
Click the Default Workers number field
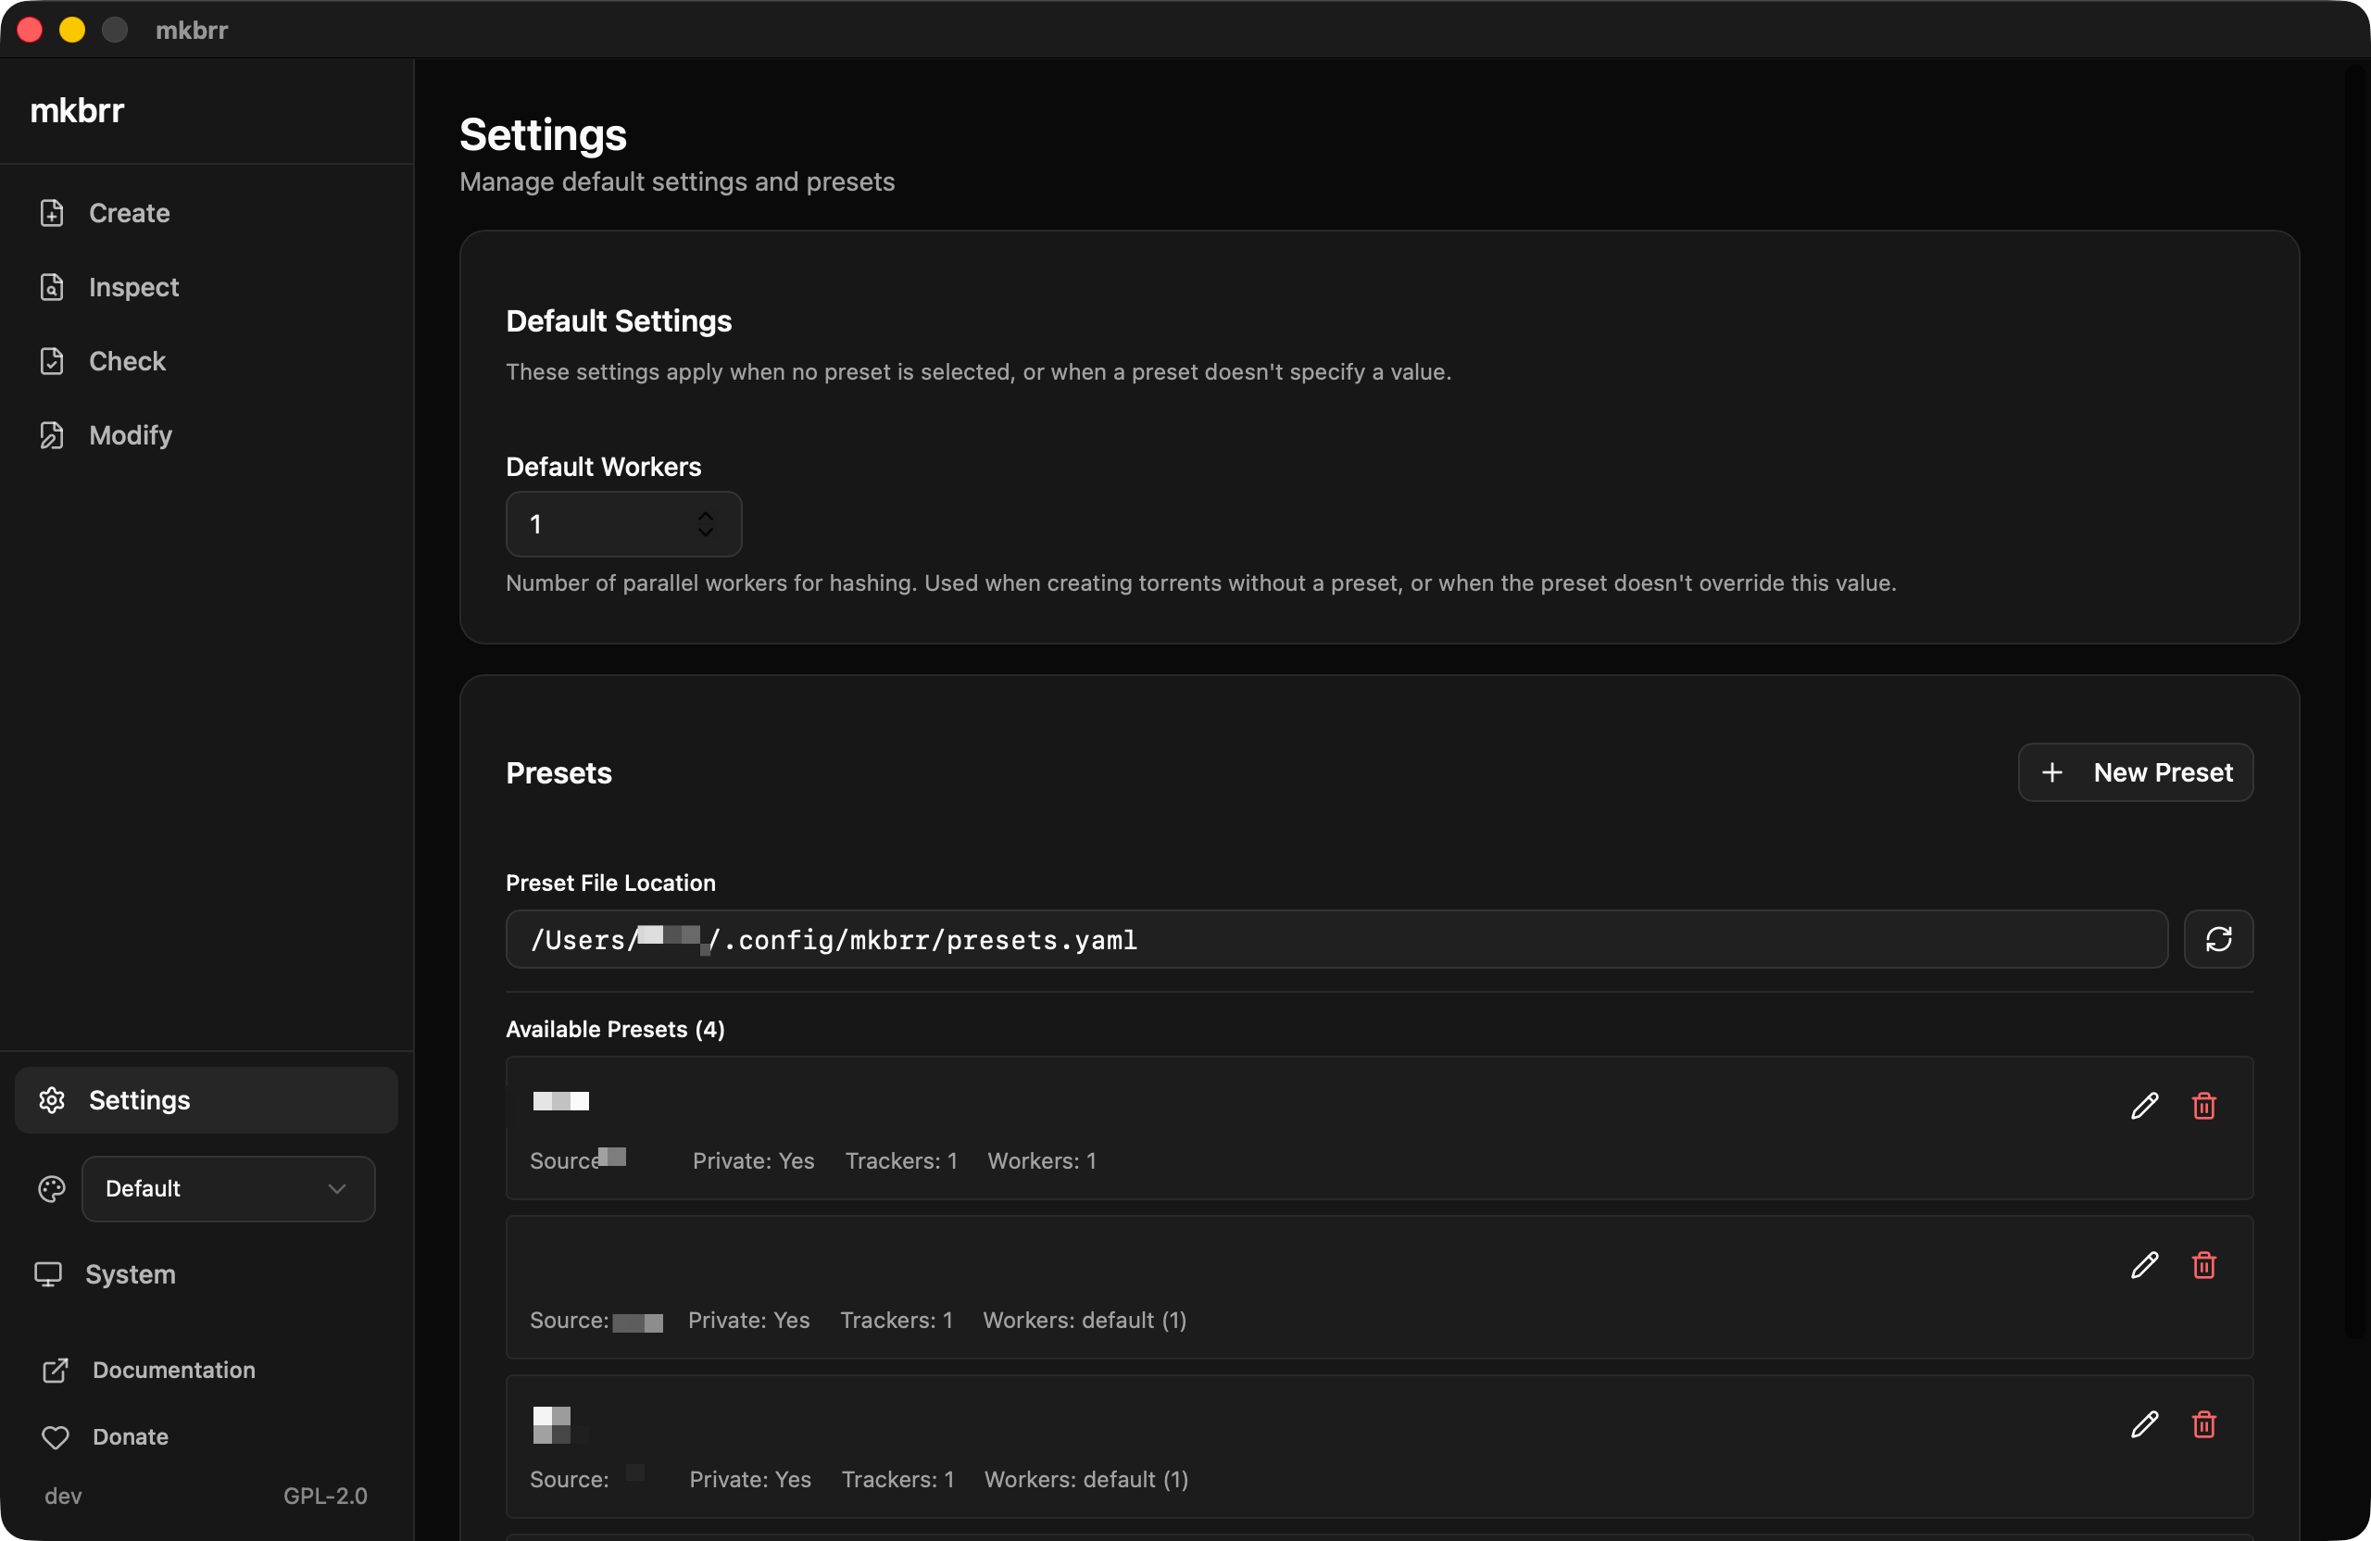623,524
